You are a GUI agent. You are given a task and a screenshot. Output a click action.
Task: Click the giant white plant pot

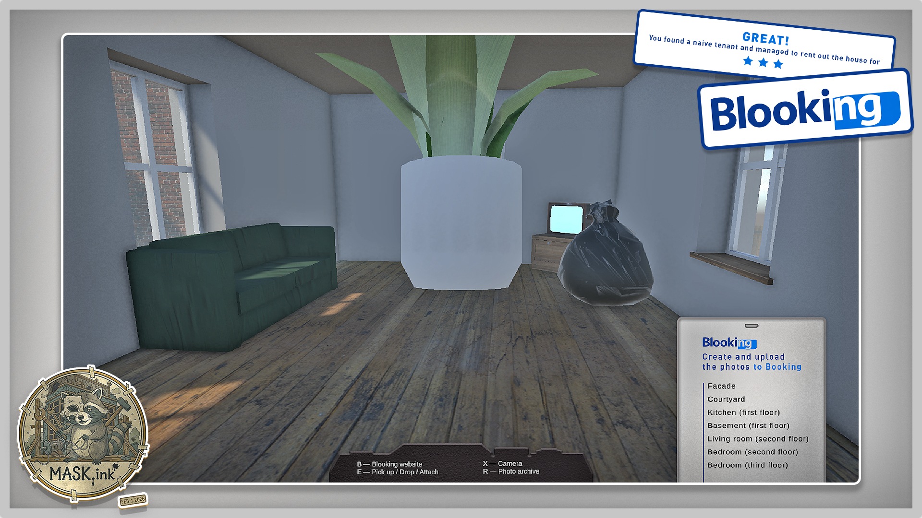(x=461, y=223)
